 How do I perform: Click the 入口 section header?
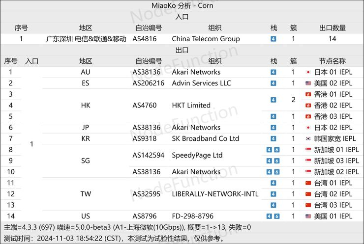click(x=182, y=17)
